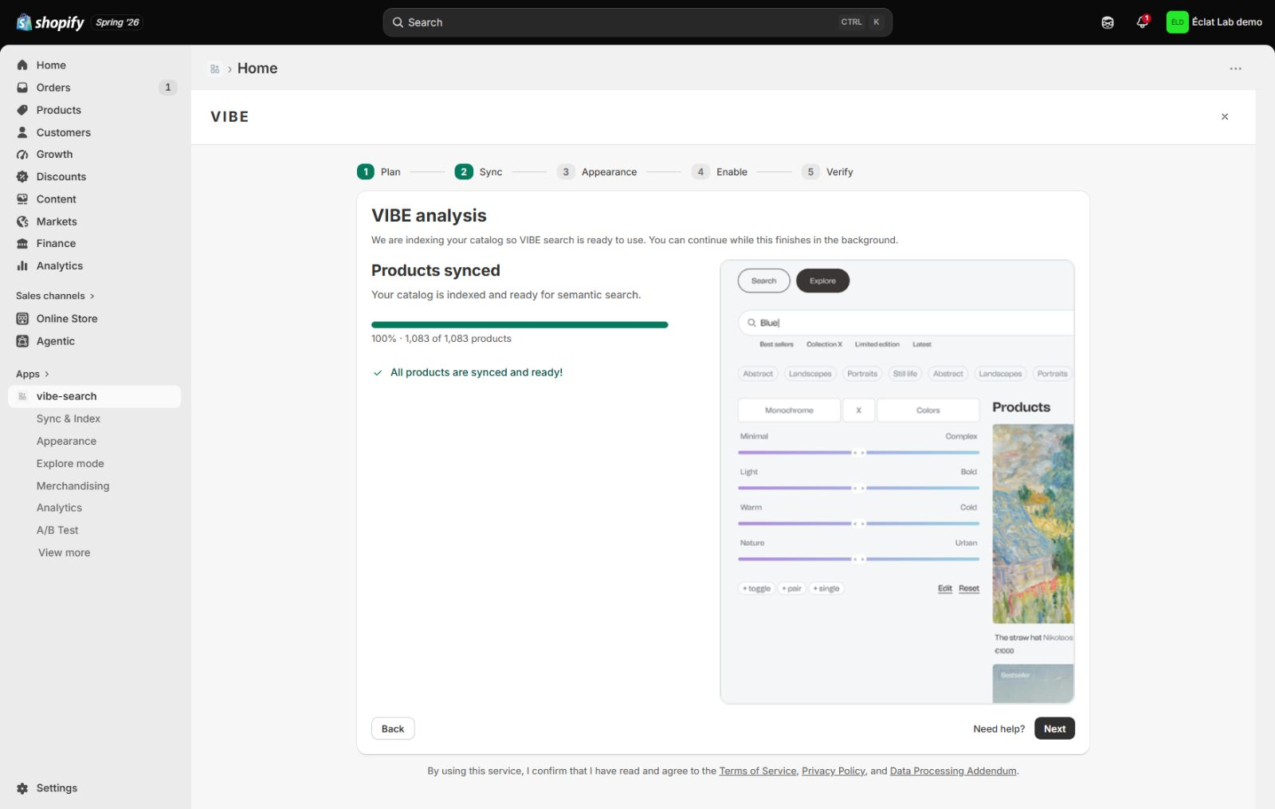Open the Merchandising page
The width and height of the screenshot is (1275, 809).
tap(73, 485)
